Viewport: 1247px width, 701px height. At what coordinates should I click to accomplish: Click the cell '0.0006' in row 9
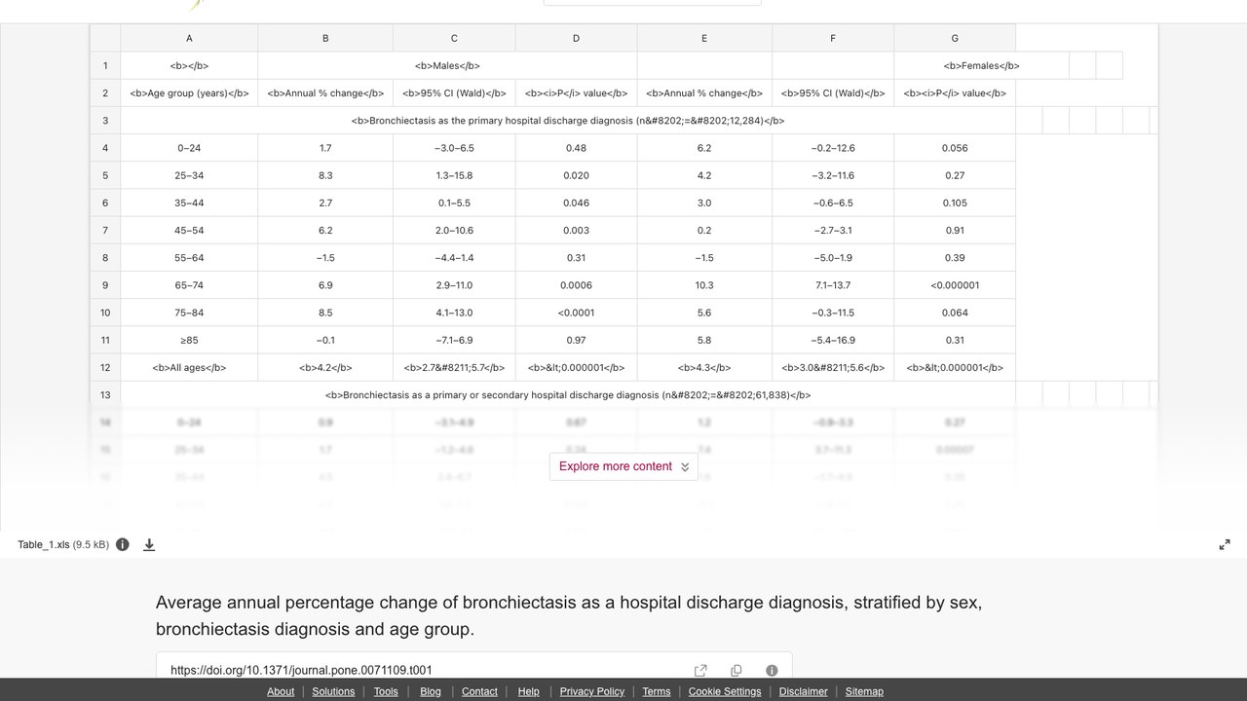click(576, 285)
